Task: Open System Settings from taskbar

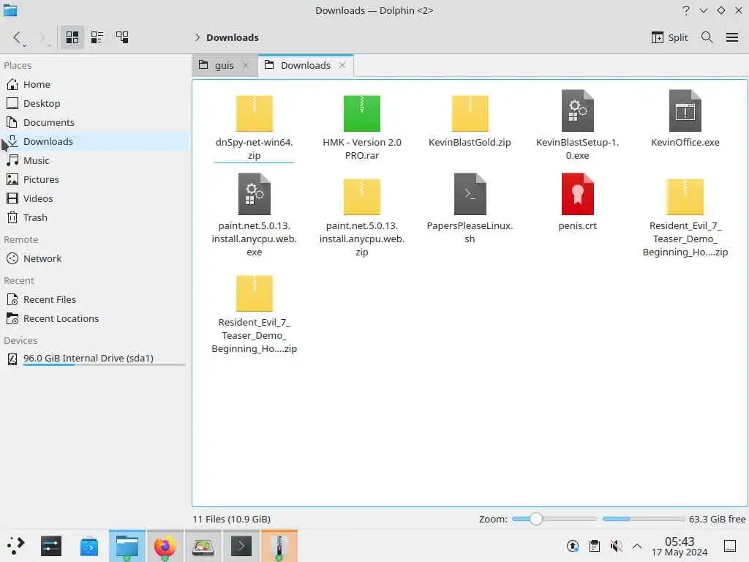Action: (51, 546)
